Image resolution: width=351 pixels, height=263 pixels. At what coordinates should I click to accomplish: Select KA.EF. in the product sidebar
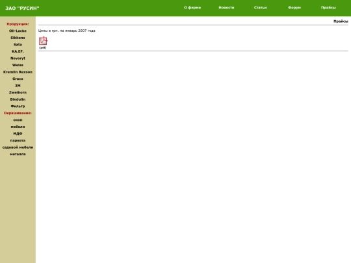click(x=18, y=51)
